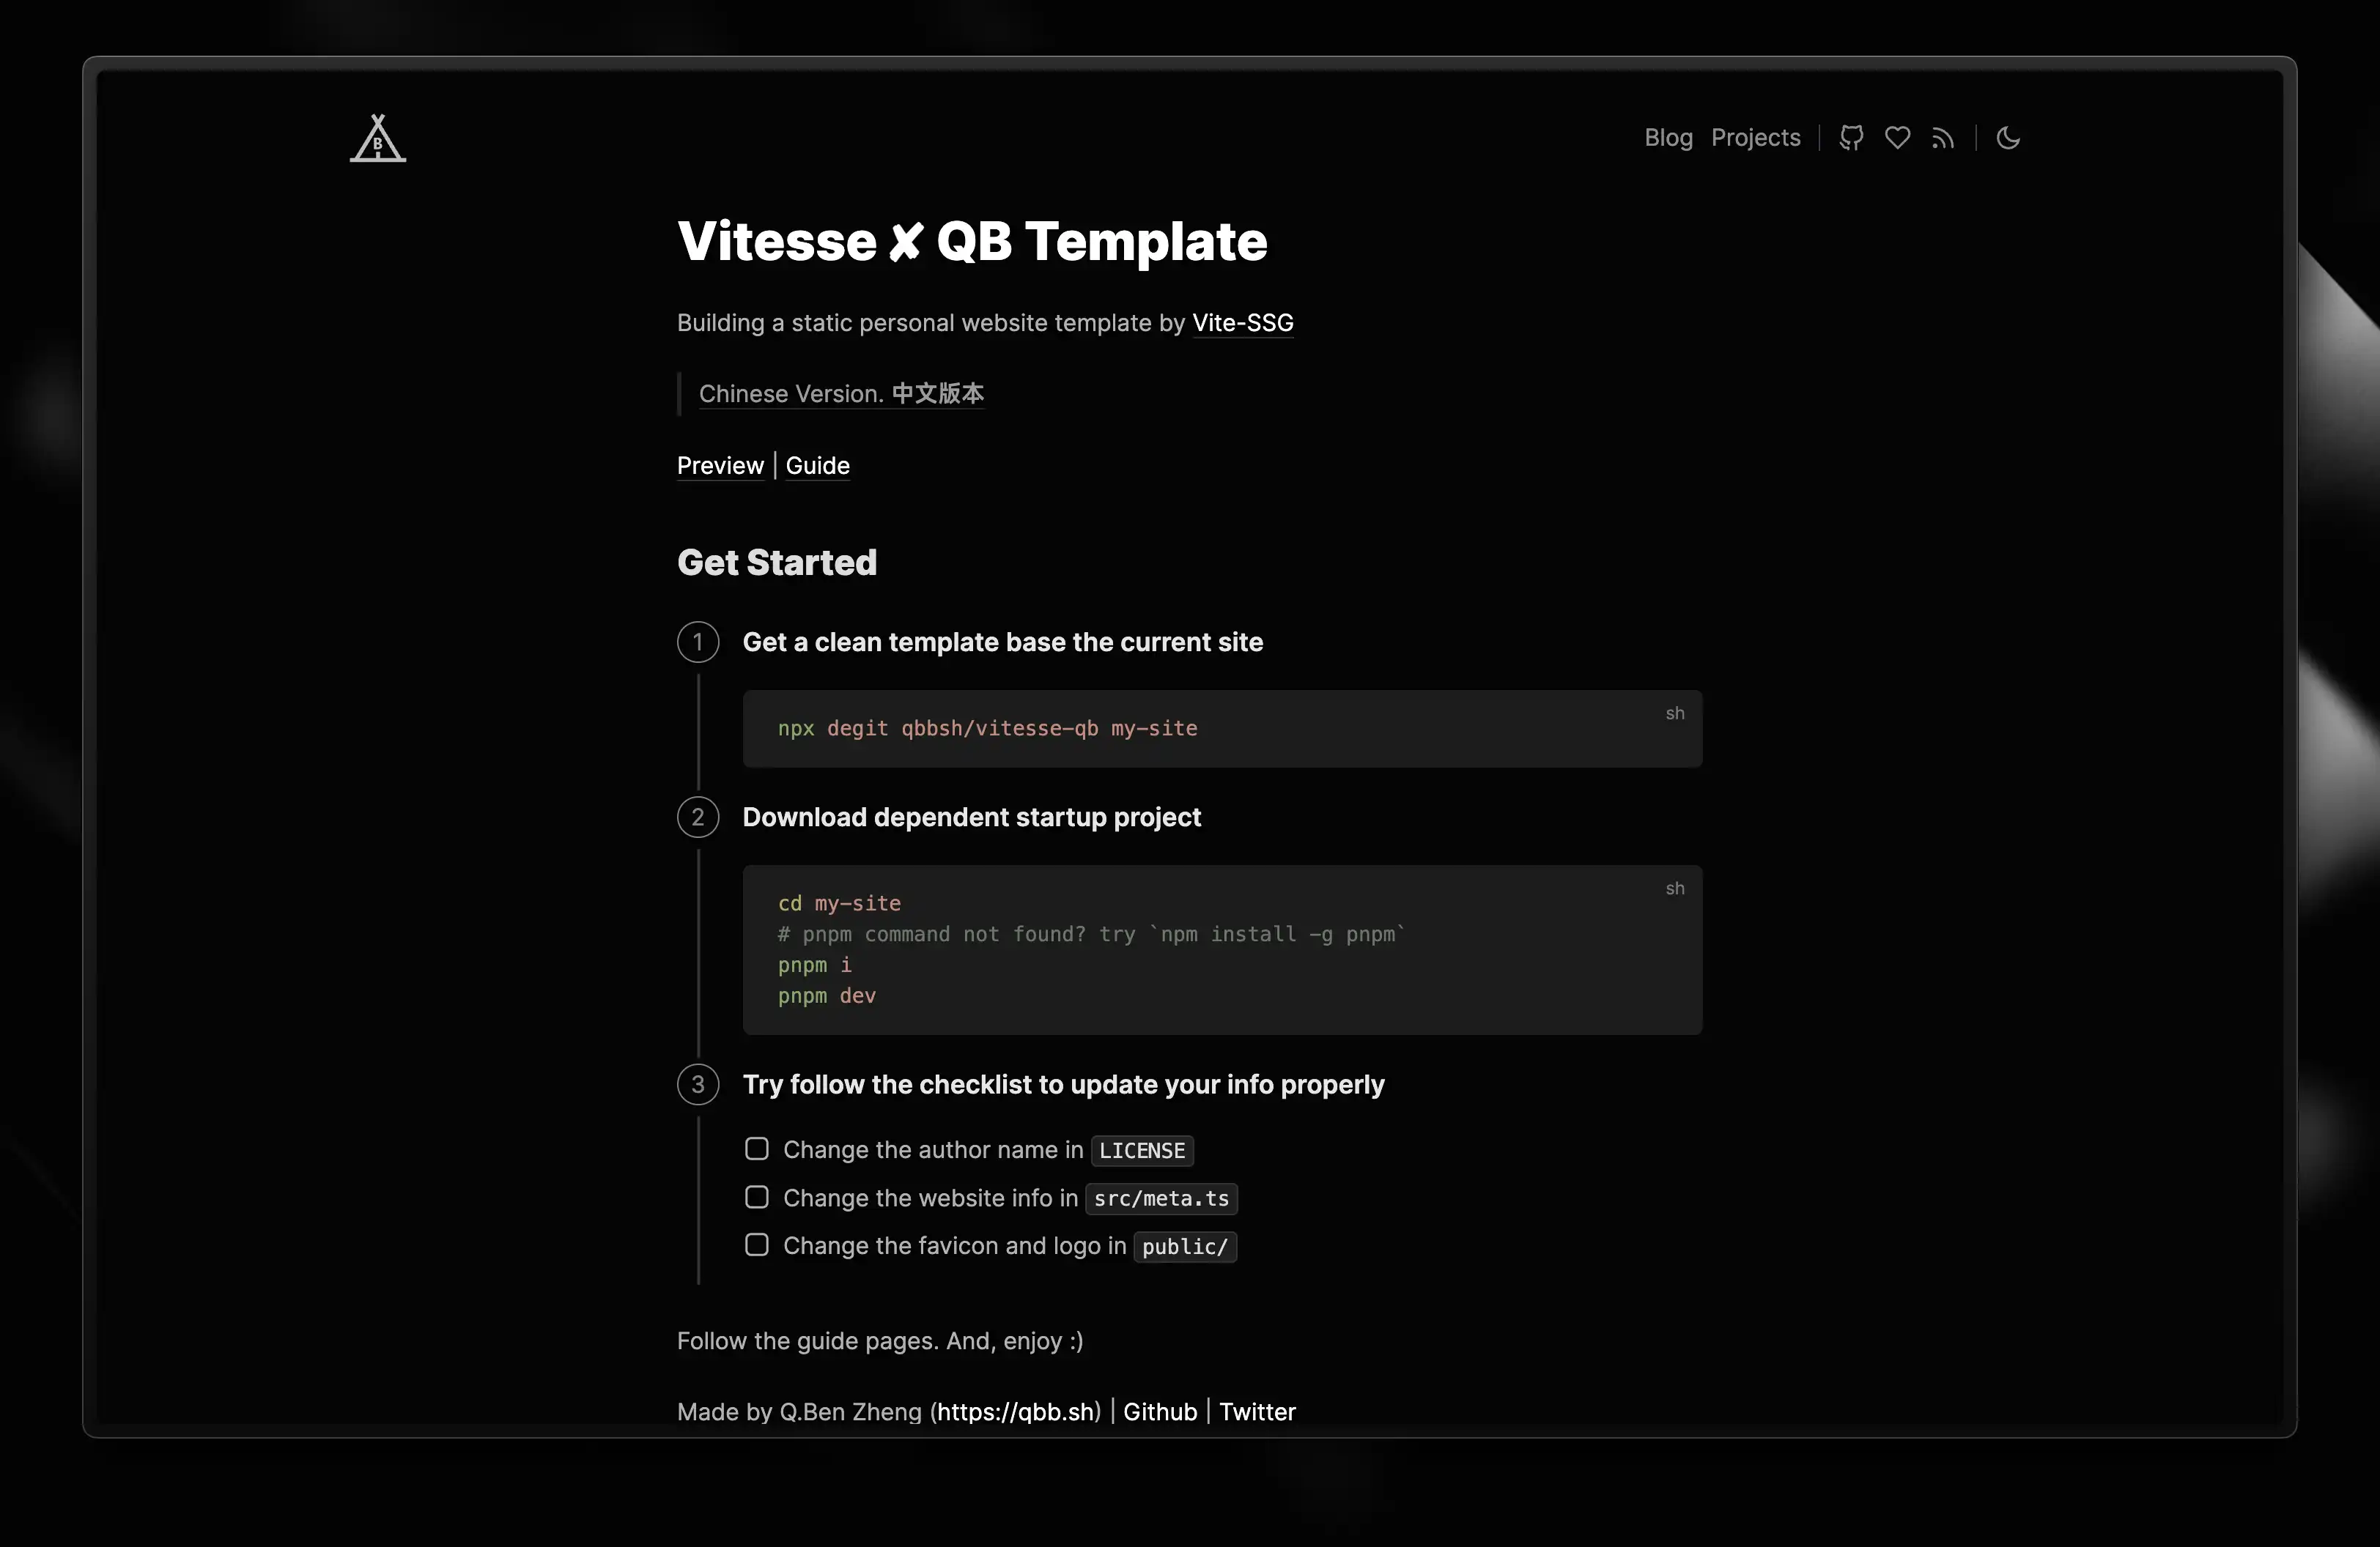2380x1547 pixels.
Task: Check 'Change the website info' checkbox
Action: click(757, 1197)
